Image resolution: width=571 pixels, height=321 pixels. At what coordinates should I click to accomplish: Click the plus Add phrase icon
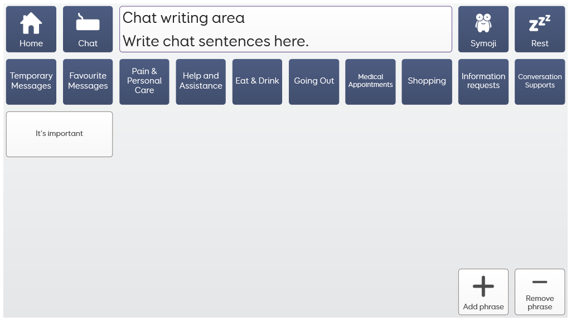click(483, 286)
